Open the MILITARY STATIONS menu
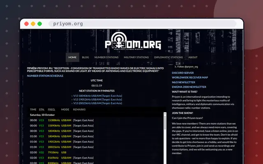 coord(136,57)
